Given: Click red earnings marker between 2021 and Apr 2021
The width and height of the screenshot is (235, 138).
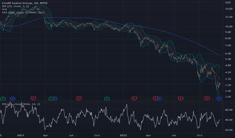Looking at the screenshot, I should [x=33, y=98].
